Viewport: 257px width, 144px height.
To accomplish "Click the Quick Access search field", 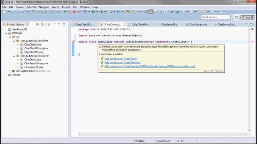I will [216, 17].
